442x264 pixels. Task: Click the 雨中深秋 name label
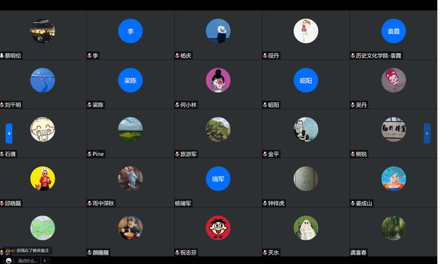103,203
